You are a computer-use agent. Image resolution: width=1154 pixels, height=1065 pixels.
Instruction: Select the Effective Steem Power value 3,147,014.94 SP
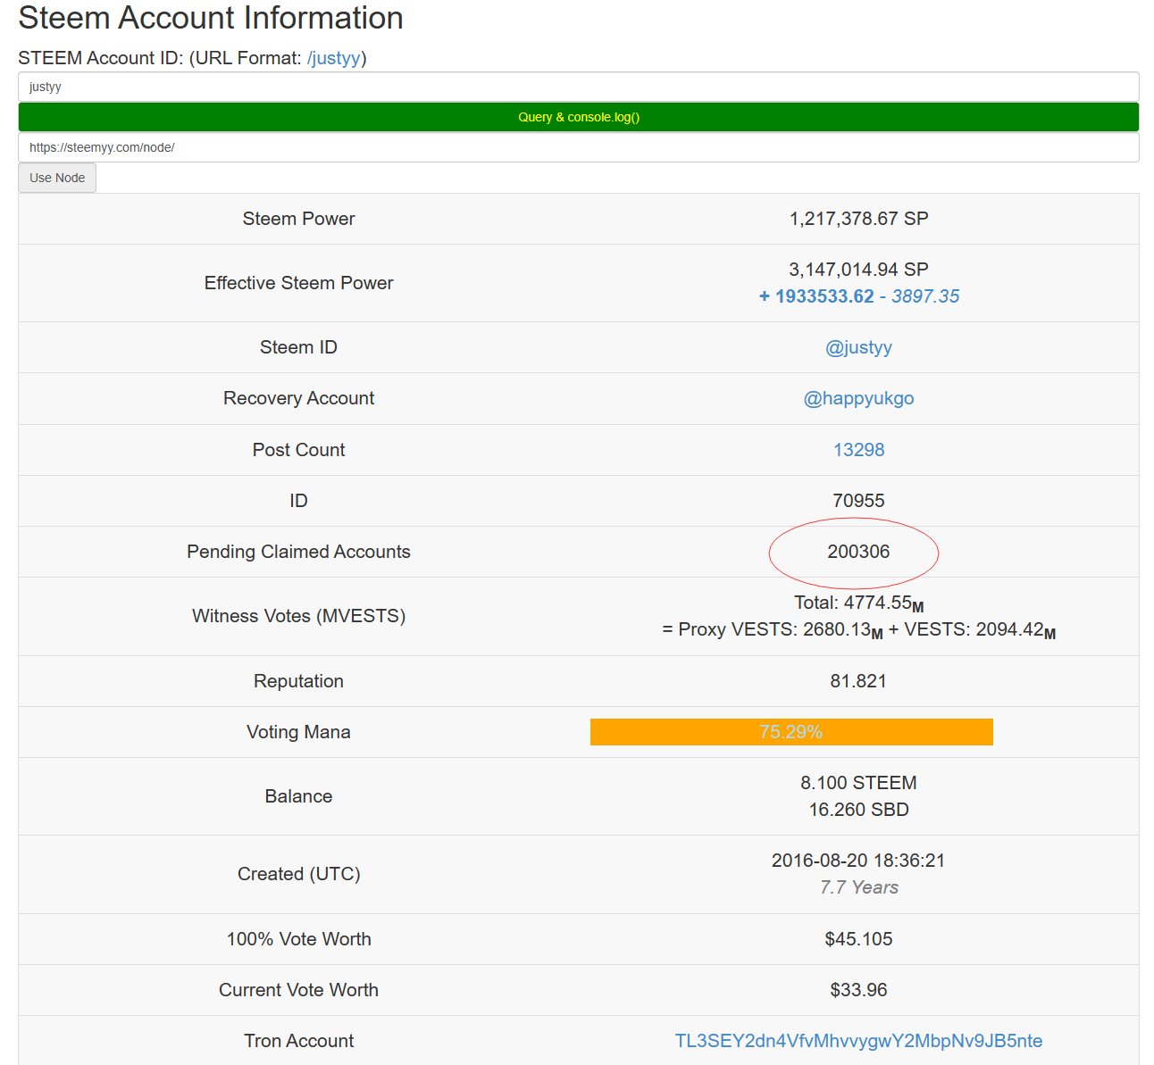click(858, 270)
